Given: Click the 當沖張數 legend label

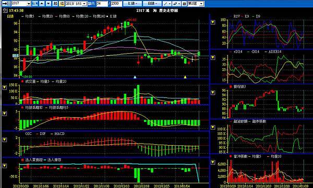Looking at the screenshot, I should point(240,157).
